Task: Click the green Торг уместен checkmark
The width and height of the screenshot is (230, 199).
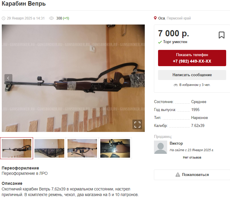Action: coord(160,42)
